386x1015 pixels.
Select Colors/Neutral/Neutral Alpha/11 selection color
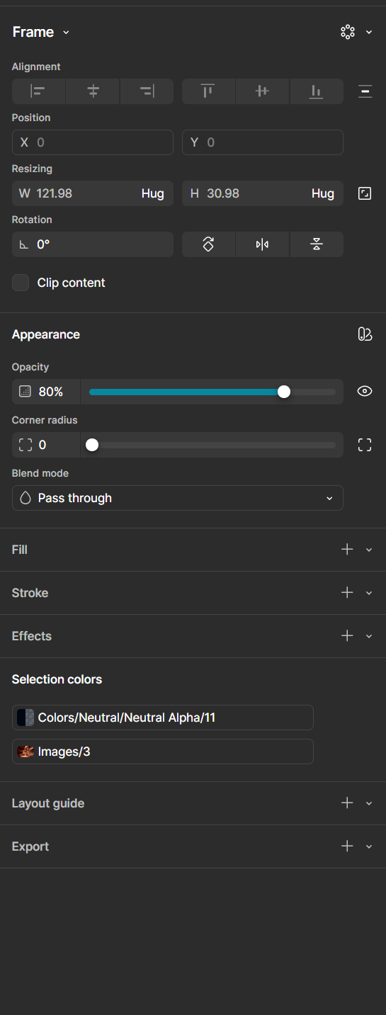(163, 718)
